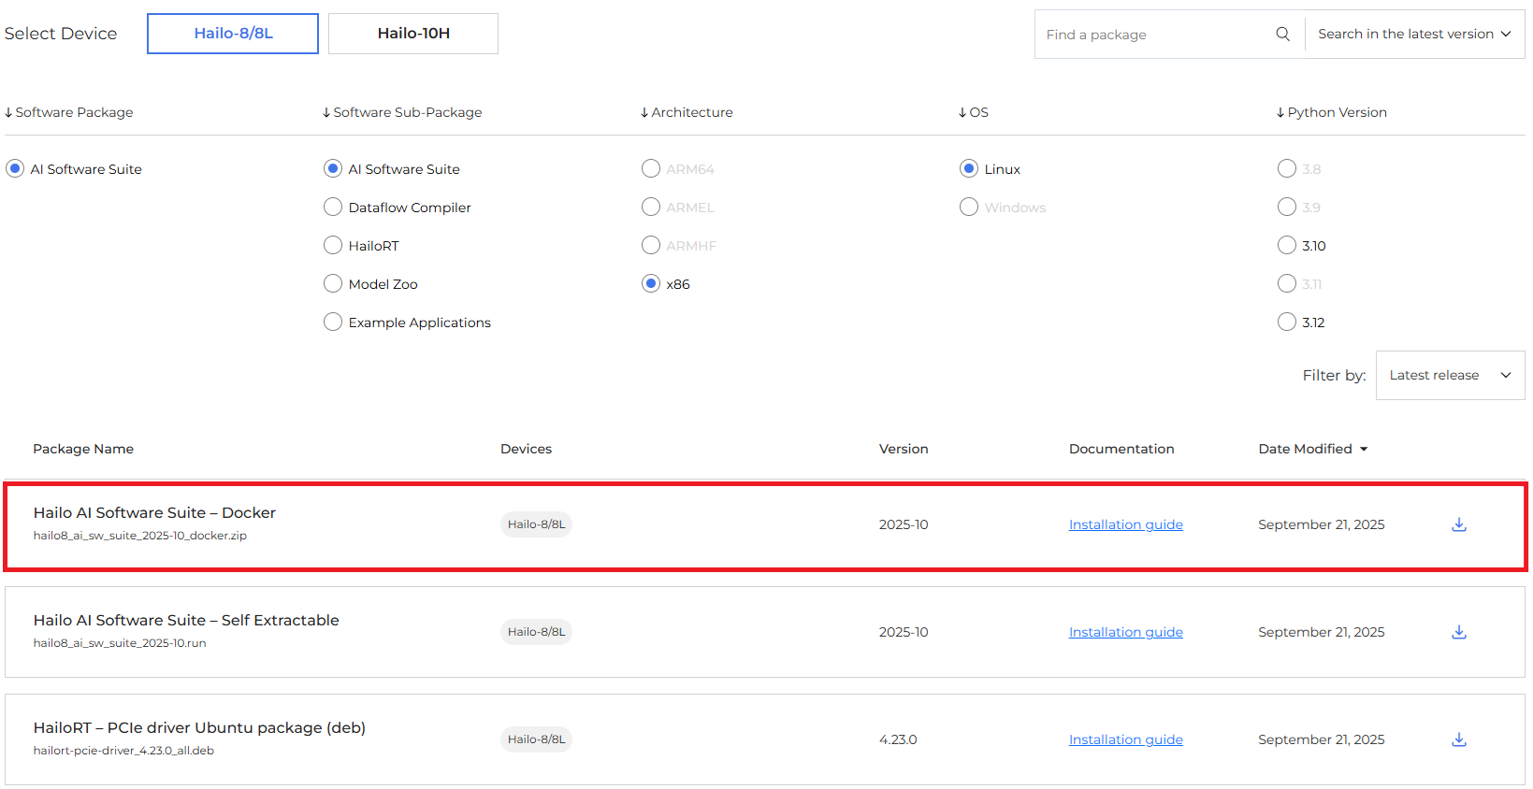Viewport: 1533px width, 789px height.
Task: Click the search magnifier icon
Action: coord(1282,35)
